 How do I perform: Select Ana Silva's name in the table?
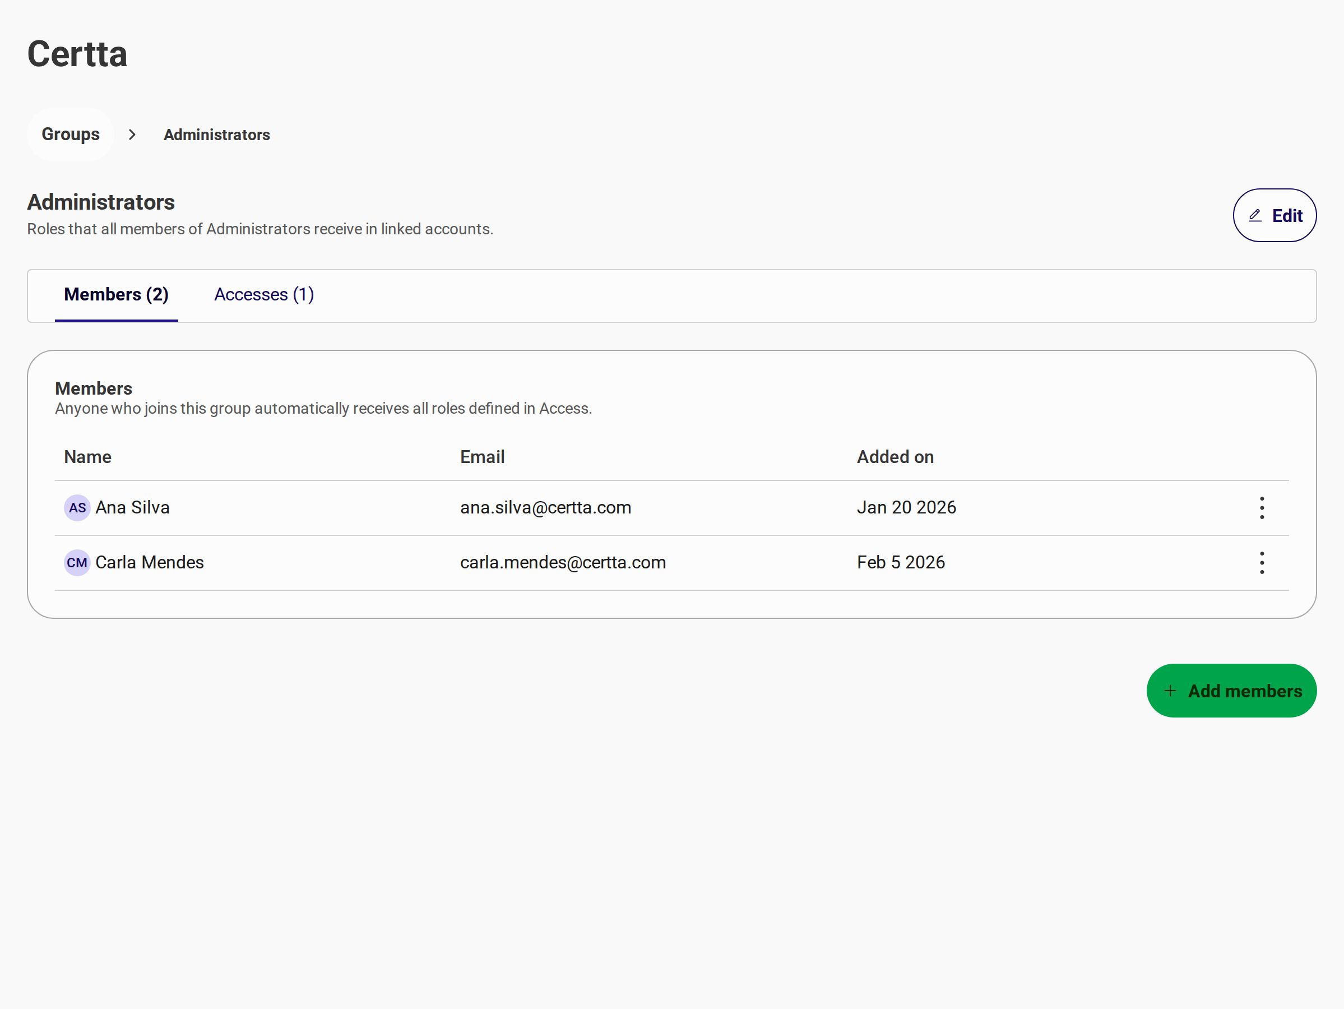pyautogui.click(x=132, y=507)
